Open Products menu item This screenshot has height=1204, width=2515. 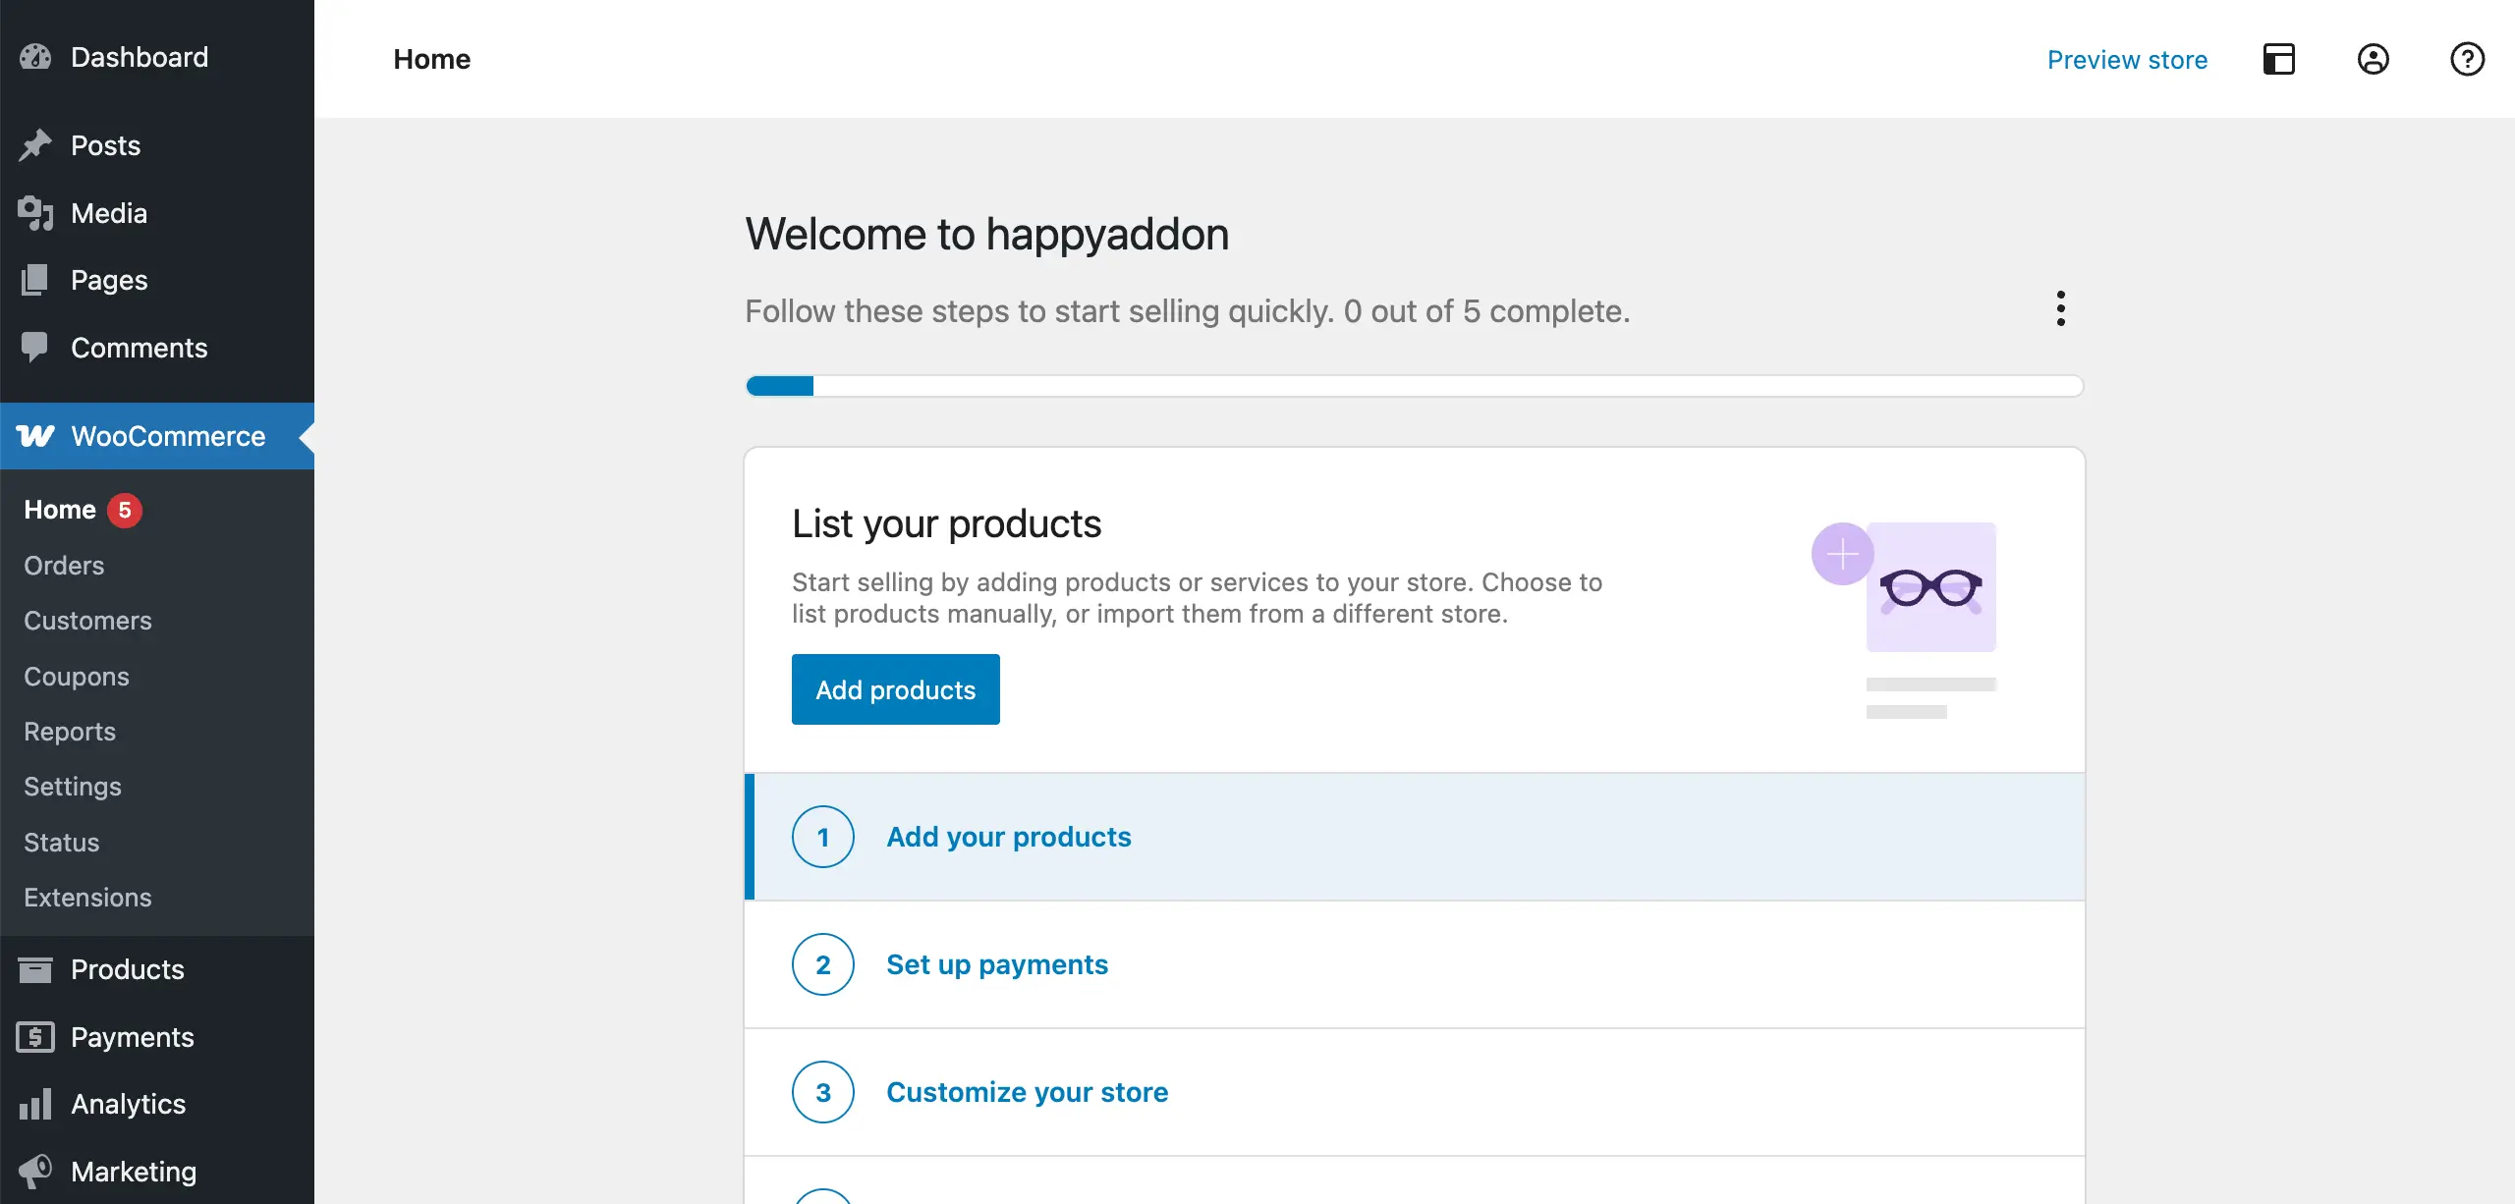(157, 969)
